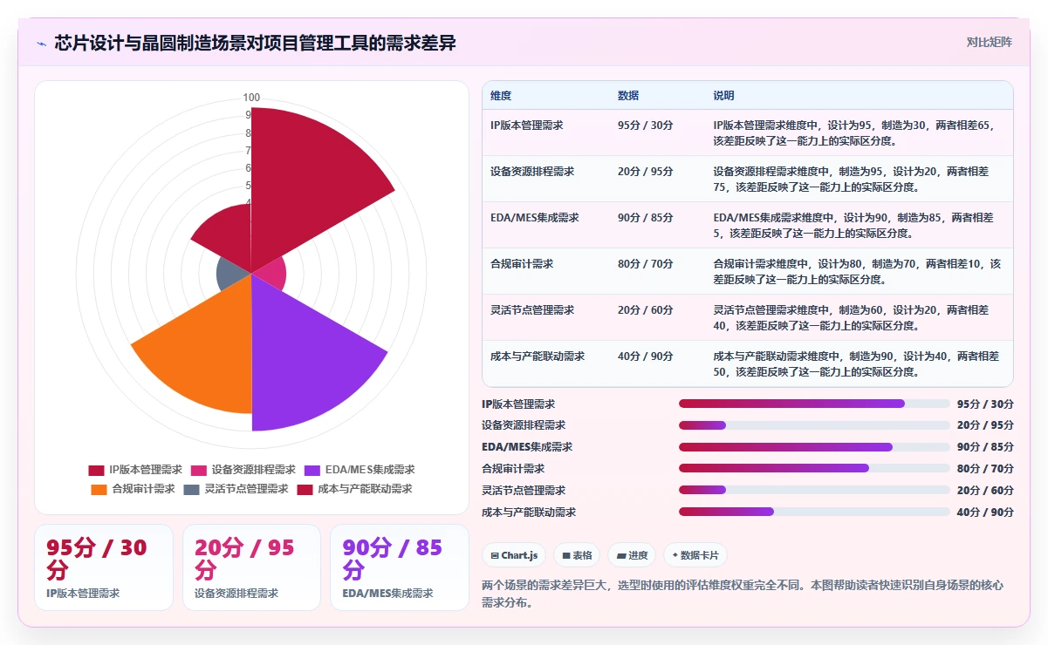
Task: Toggle the 灵活节点管理需求 legend color box
Action: (191, 489)
